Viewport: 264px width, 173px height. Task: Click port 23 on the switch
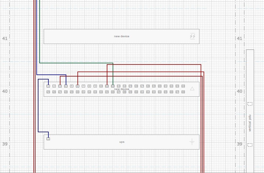click(177, 86)
